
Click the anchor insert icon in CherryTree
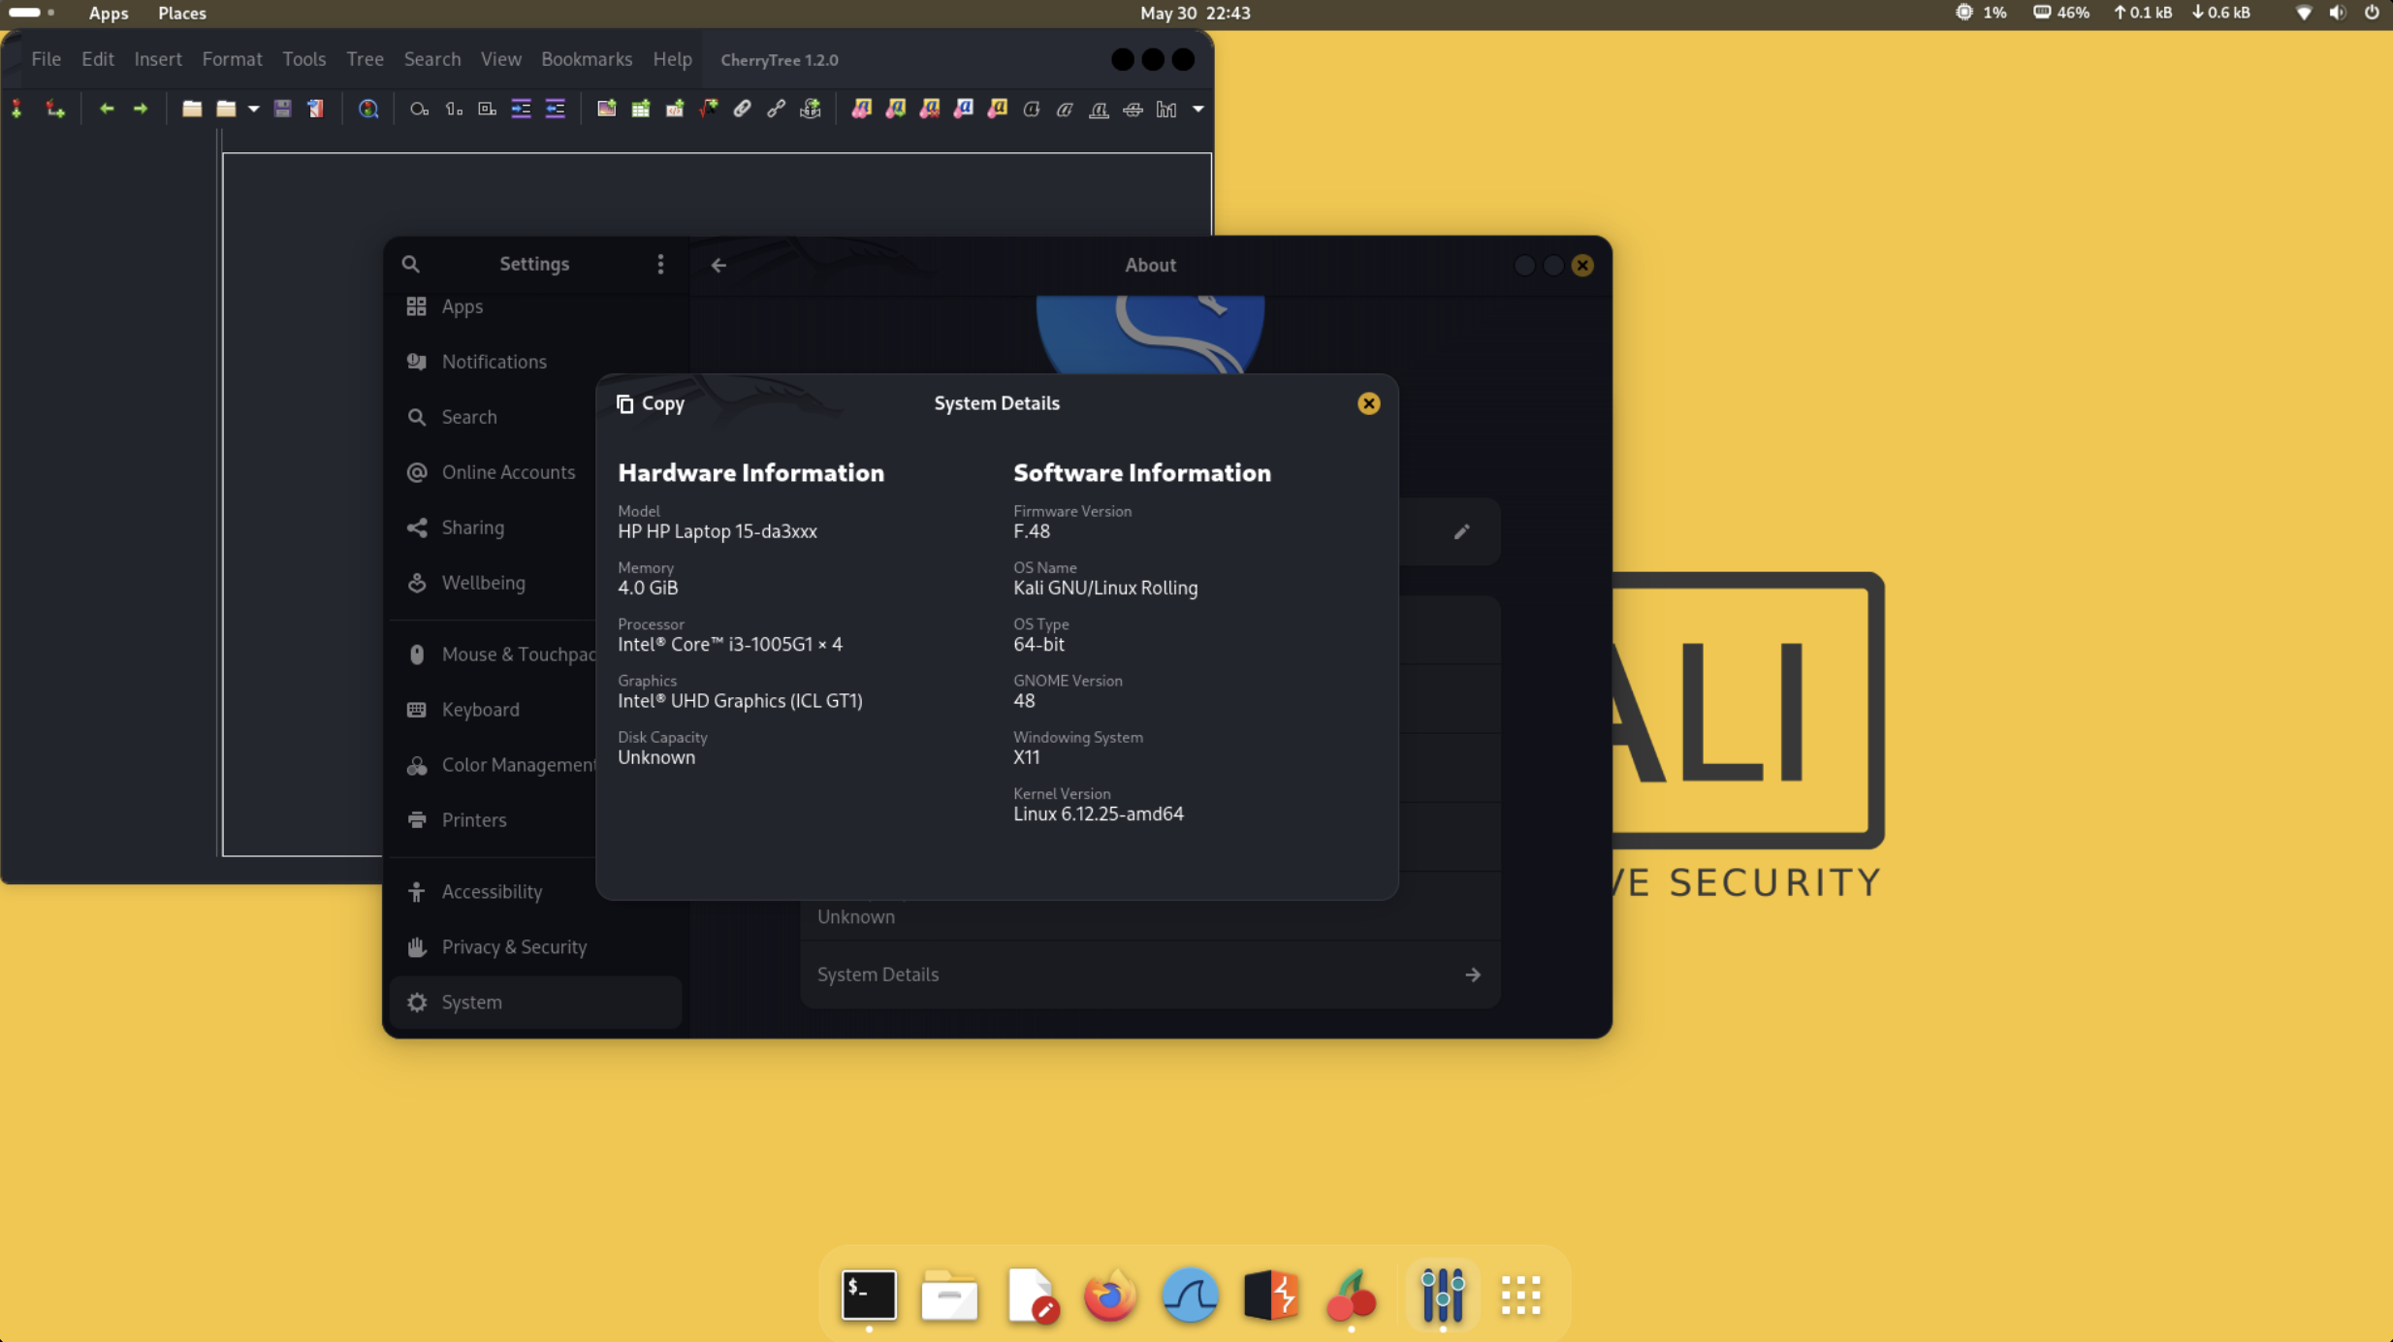coord(811,109)
